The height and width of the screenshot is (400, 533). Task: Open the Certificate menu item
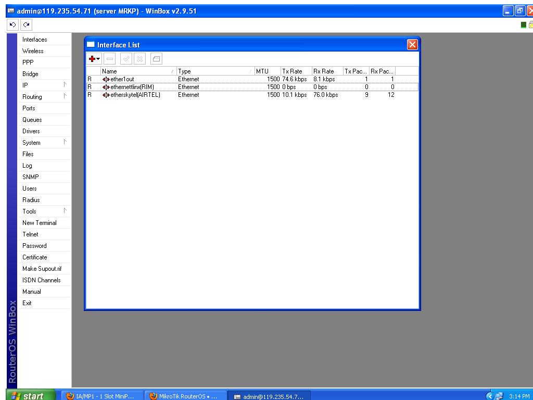click(35, 257)
